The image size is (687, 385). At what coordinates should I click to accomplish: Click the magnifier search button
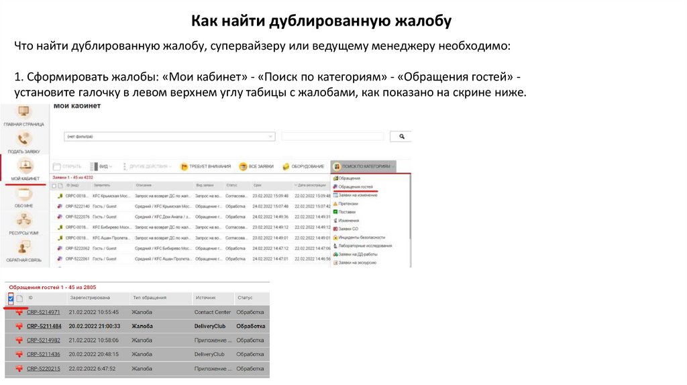click(x=401, y=137)
